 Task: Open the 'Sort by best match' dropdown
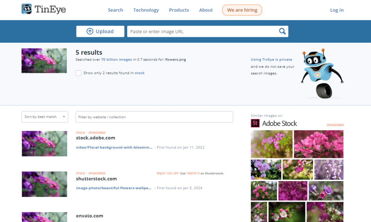click(45, 117)
